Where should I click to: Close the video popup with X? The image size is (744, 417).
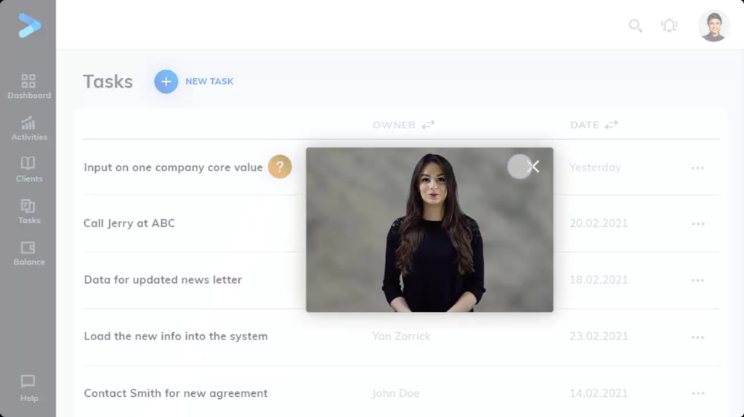pos(534,166)
